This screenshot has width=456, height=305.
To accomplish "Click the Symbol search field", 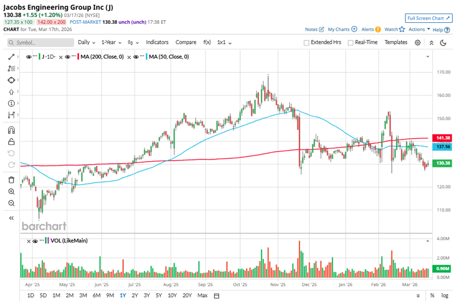I will (x=40, y=43).
